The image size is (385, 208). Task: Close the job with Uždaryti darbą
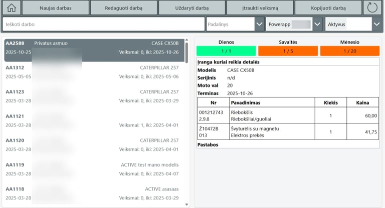point(192,8)
